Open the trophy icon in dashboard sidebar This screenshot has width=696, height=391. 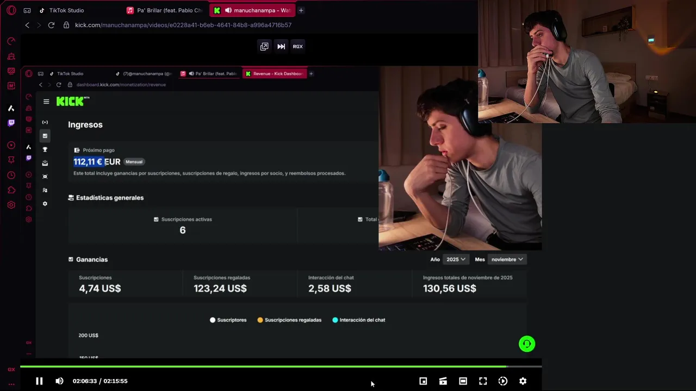pyautogui.click(x=45, y=149)
